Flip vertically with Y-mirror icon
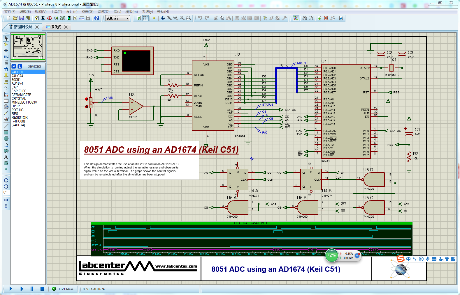 [6, 206]
